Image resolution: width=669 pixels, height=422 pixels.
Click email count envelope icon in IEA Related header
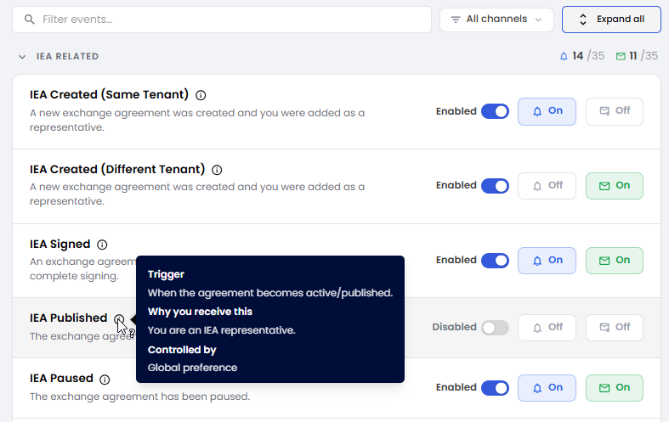coord(621,56)
